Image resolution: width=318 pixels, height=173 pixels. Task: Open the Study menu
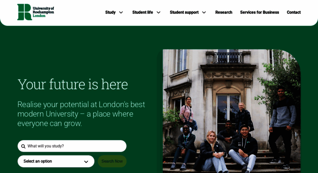click(x=111, y=12)
